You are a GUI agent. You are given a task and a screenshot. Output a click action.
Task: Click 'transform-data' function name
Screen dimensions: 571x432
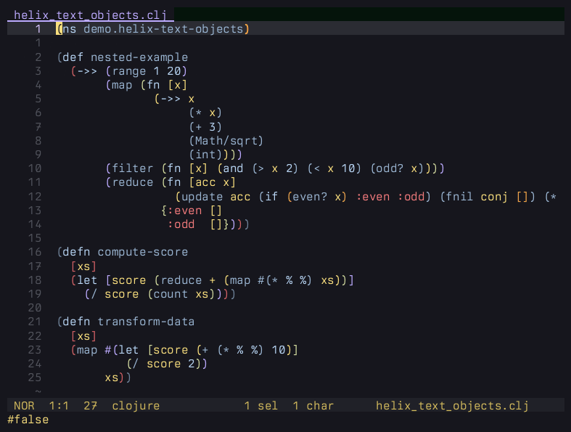click(x=146, y=322)
